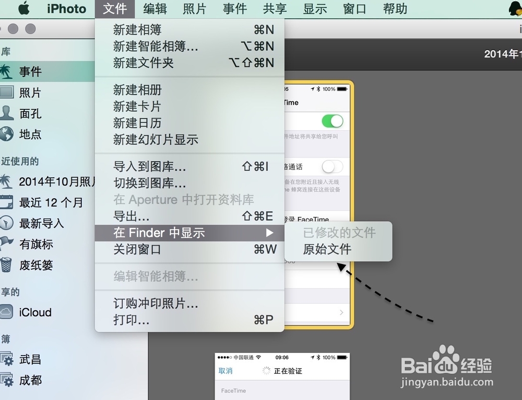Select 最近 12 个月 label
Viewport: 522px width, 400px height.
pyautogui.click(x=51, y=202)
